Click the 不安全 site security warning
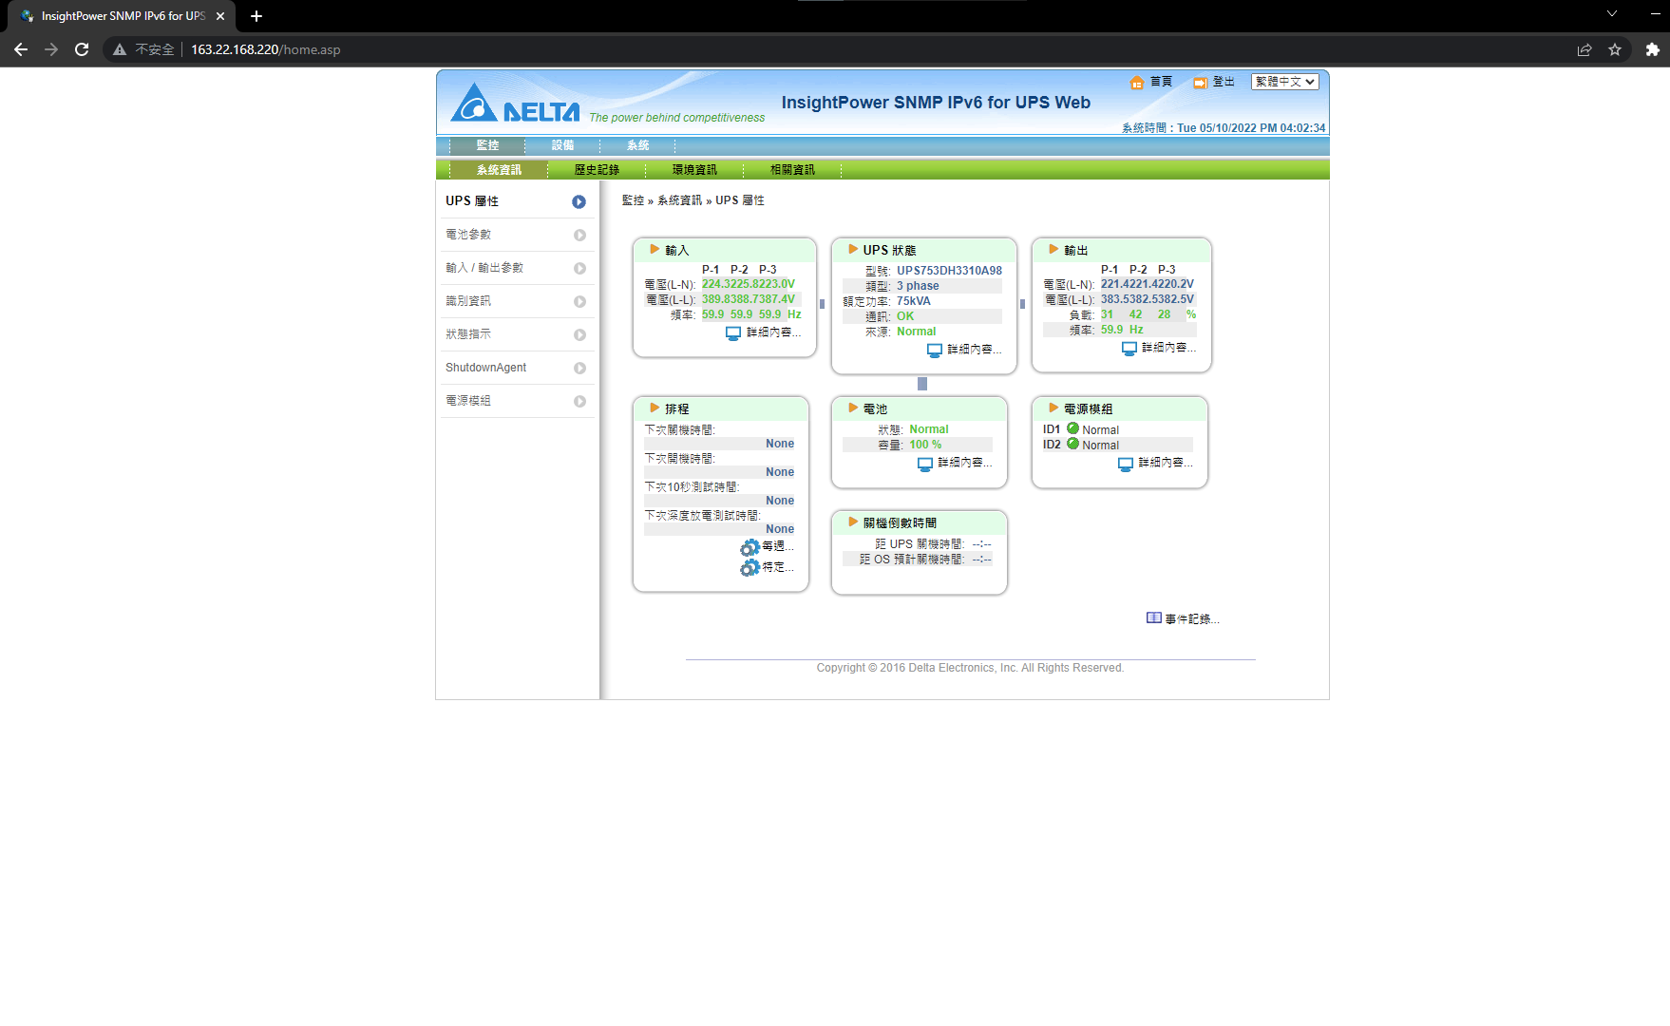The width and height of the screenshot is (1670, 1026). click(x=143, y=49)
